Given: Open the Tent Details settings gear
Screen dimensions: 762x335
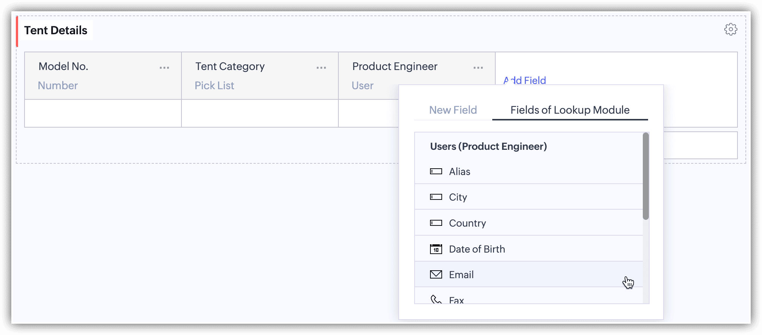Looking at the screenshot, I should (x=730, y=29).
